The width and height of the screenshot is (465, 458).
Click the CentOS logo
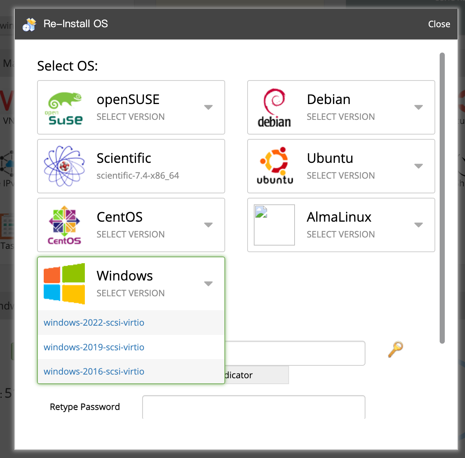64,225
